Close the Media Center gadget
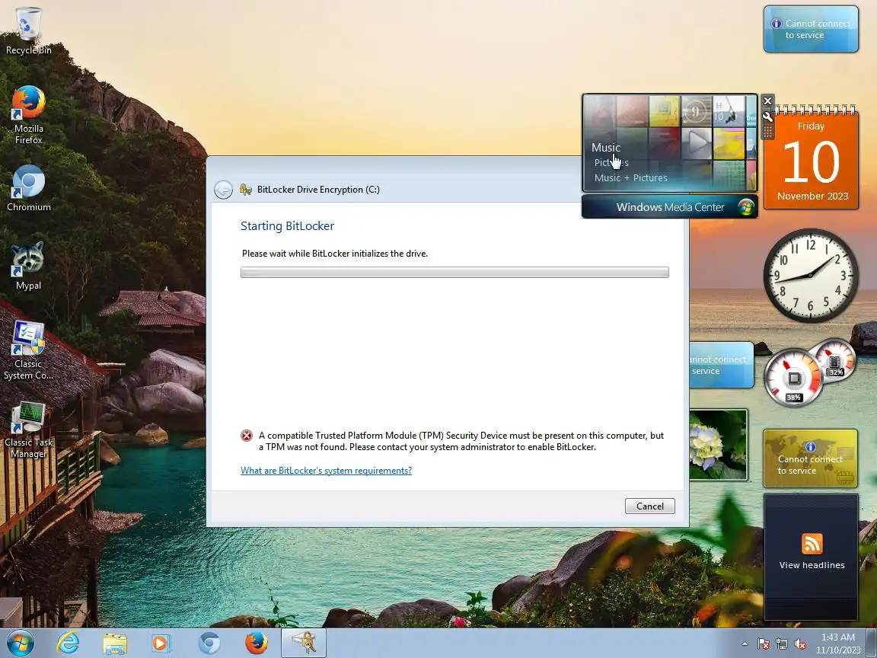Viewport: 877px width, 658px height. 767,101
